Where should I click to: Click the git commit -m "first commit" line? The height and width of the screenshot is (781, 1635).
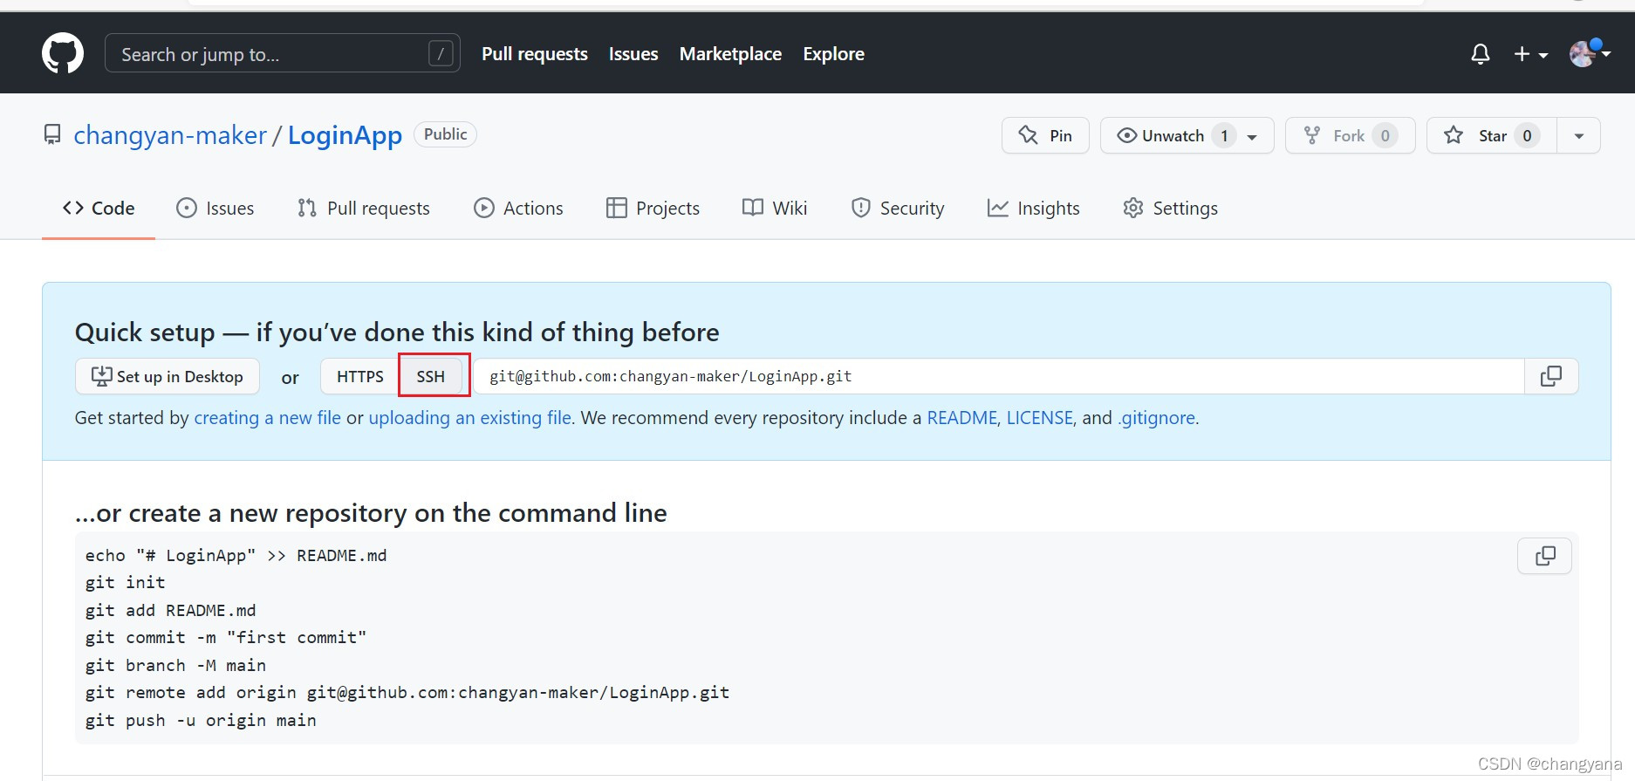226,638
